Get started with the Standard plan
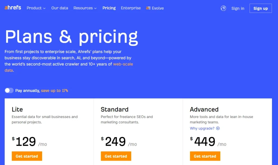 tap(116, 156)
